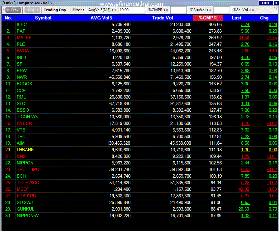Focus the %BuyVol filter input

coord(222,10)
